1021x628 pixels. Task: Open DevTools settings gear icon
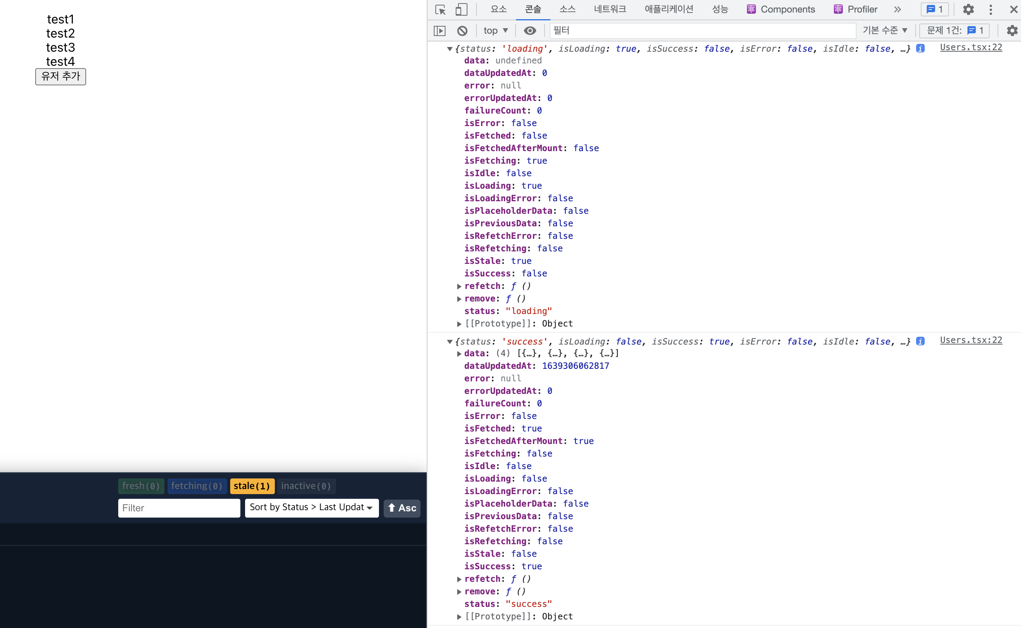[x=968, y=9]
